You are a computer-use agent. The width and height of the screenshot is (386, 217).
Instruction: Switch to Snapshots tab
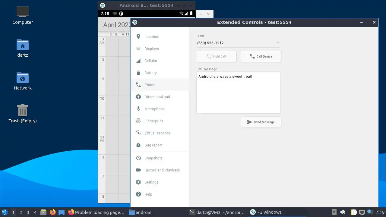point(160,158)
